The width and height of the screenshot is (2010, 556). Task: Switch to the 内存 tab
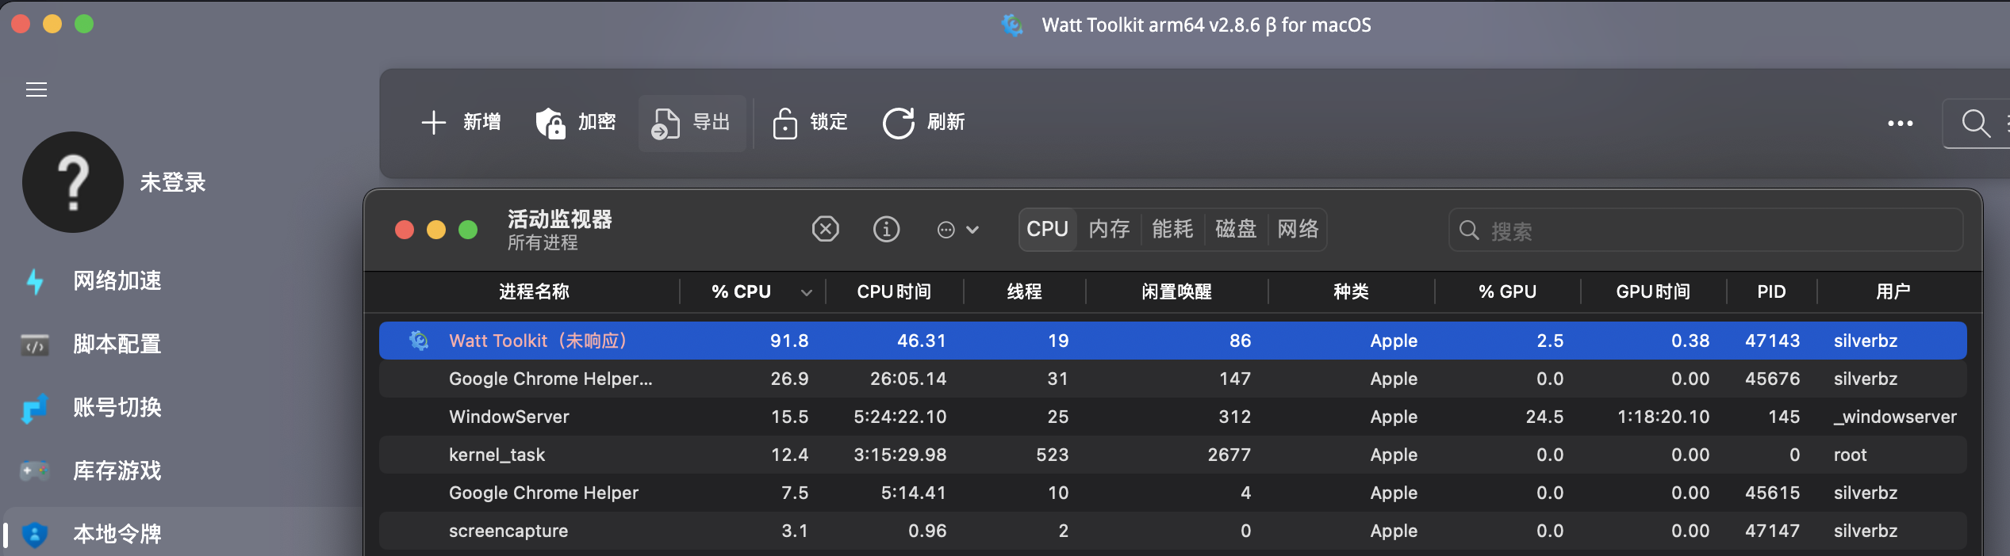coord(1109,230)
